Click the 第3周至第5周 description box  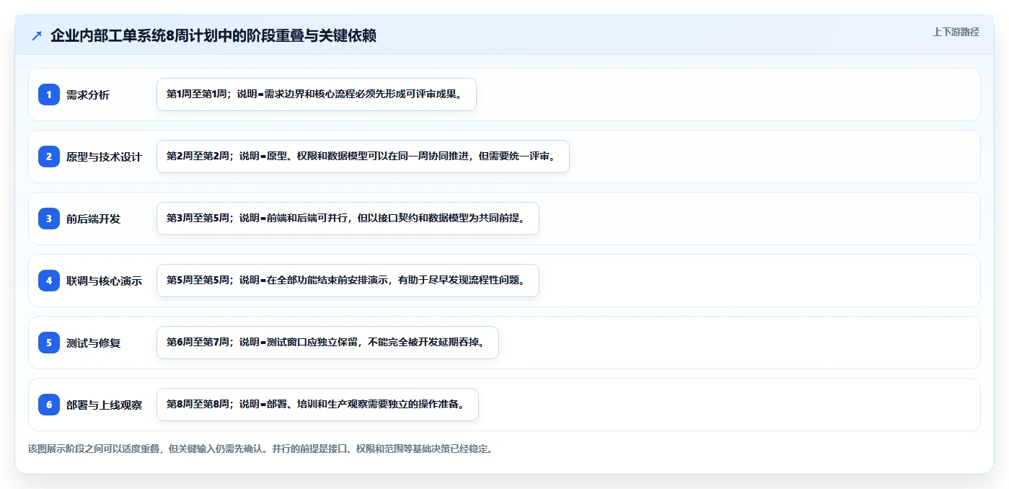[x=348, y=219]
